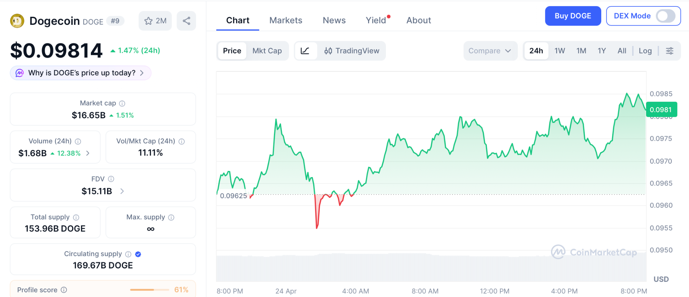Expand the FDV details chevron
The image size is (689, 297).
pyautogui.click(x=122, y=191)
